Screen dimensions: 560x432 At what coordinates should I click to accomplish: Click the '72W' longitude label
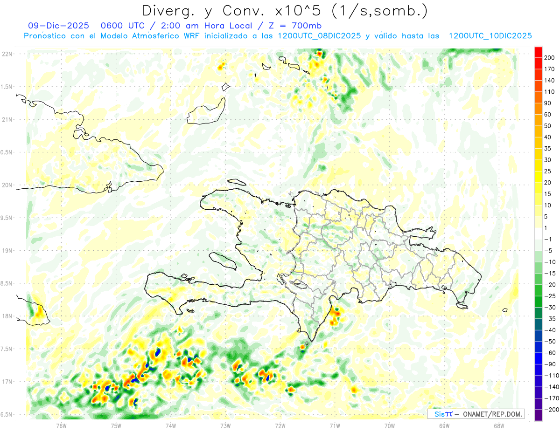(280, 425)
